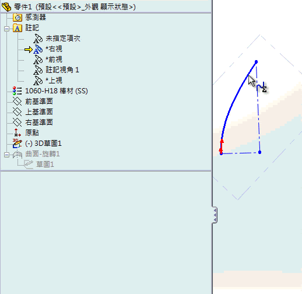The height and width of the screenshot is (294, 302).
Task: Select 1060-H18 棒材 (SS) material label
Action: click(x=57, y=91)
